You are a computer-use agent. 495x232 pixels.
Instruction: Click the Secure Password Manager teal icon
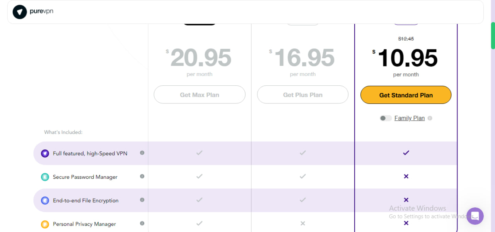pos(45,177)
